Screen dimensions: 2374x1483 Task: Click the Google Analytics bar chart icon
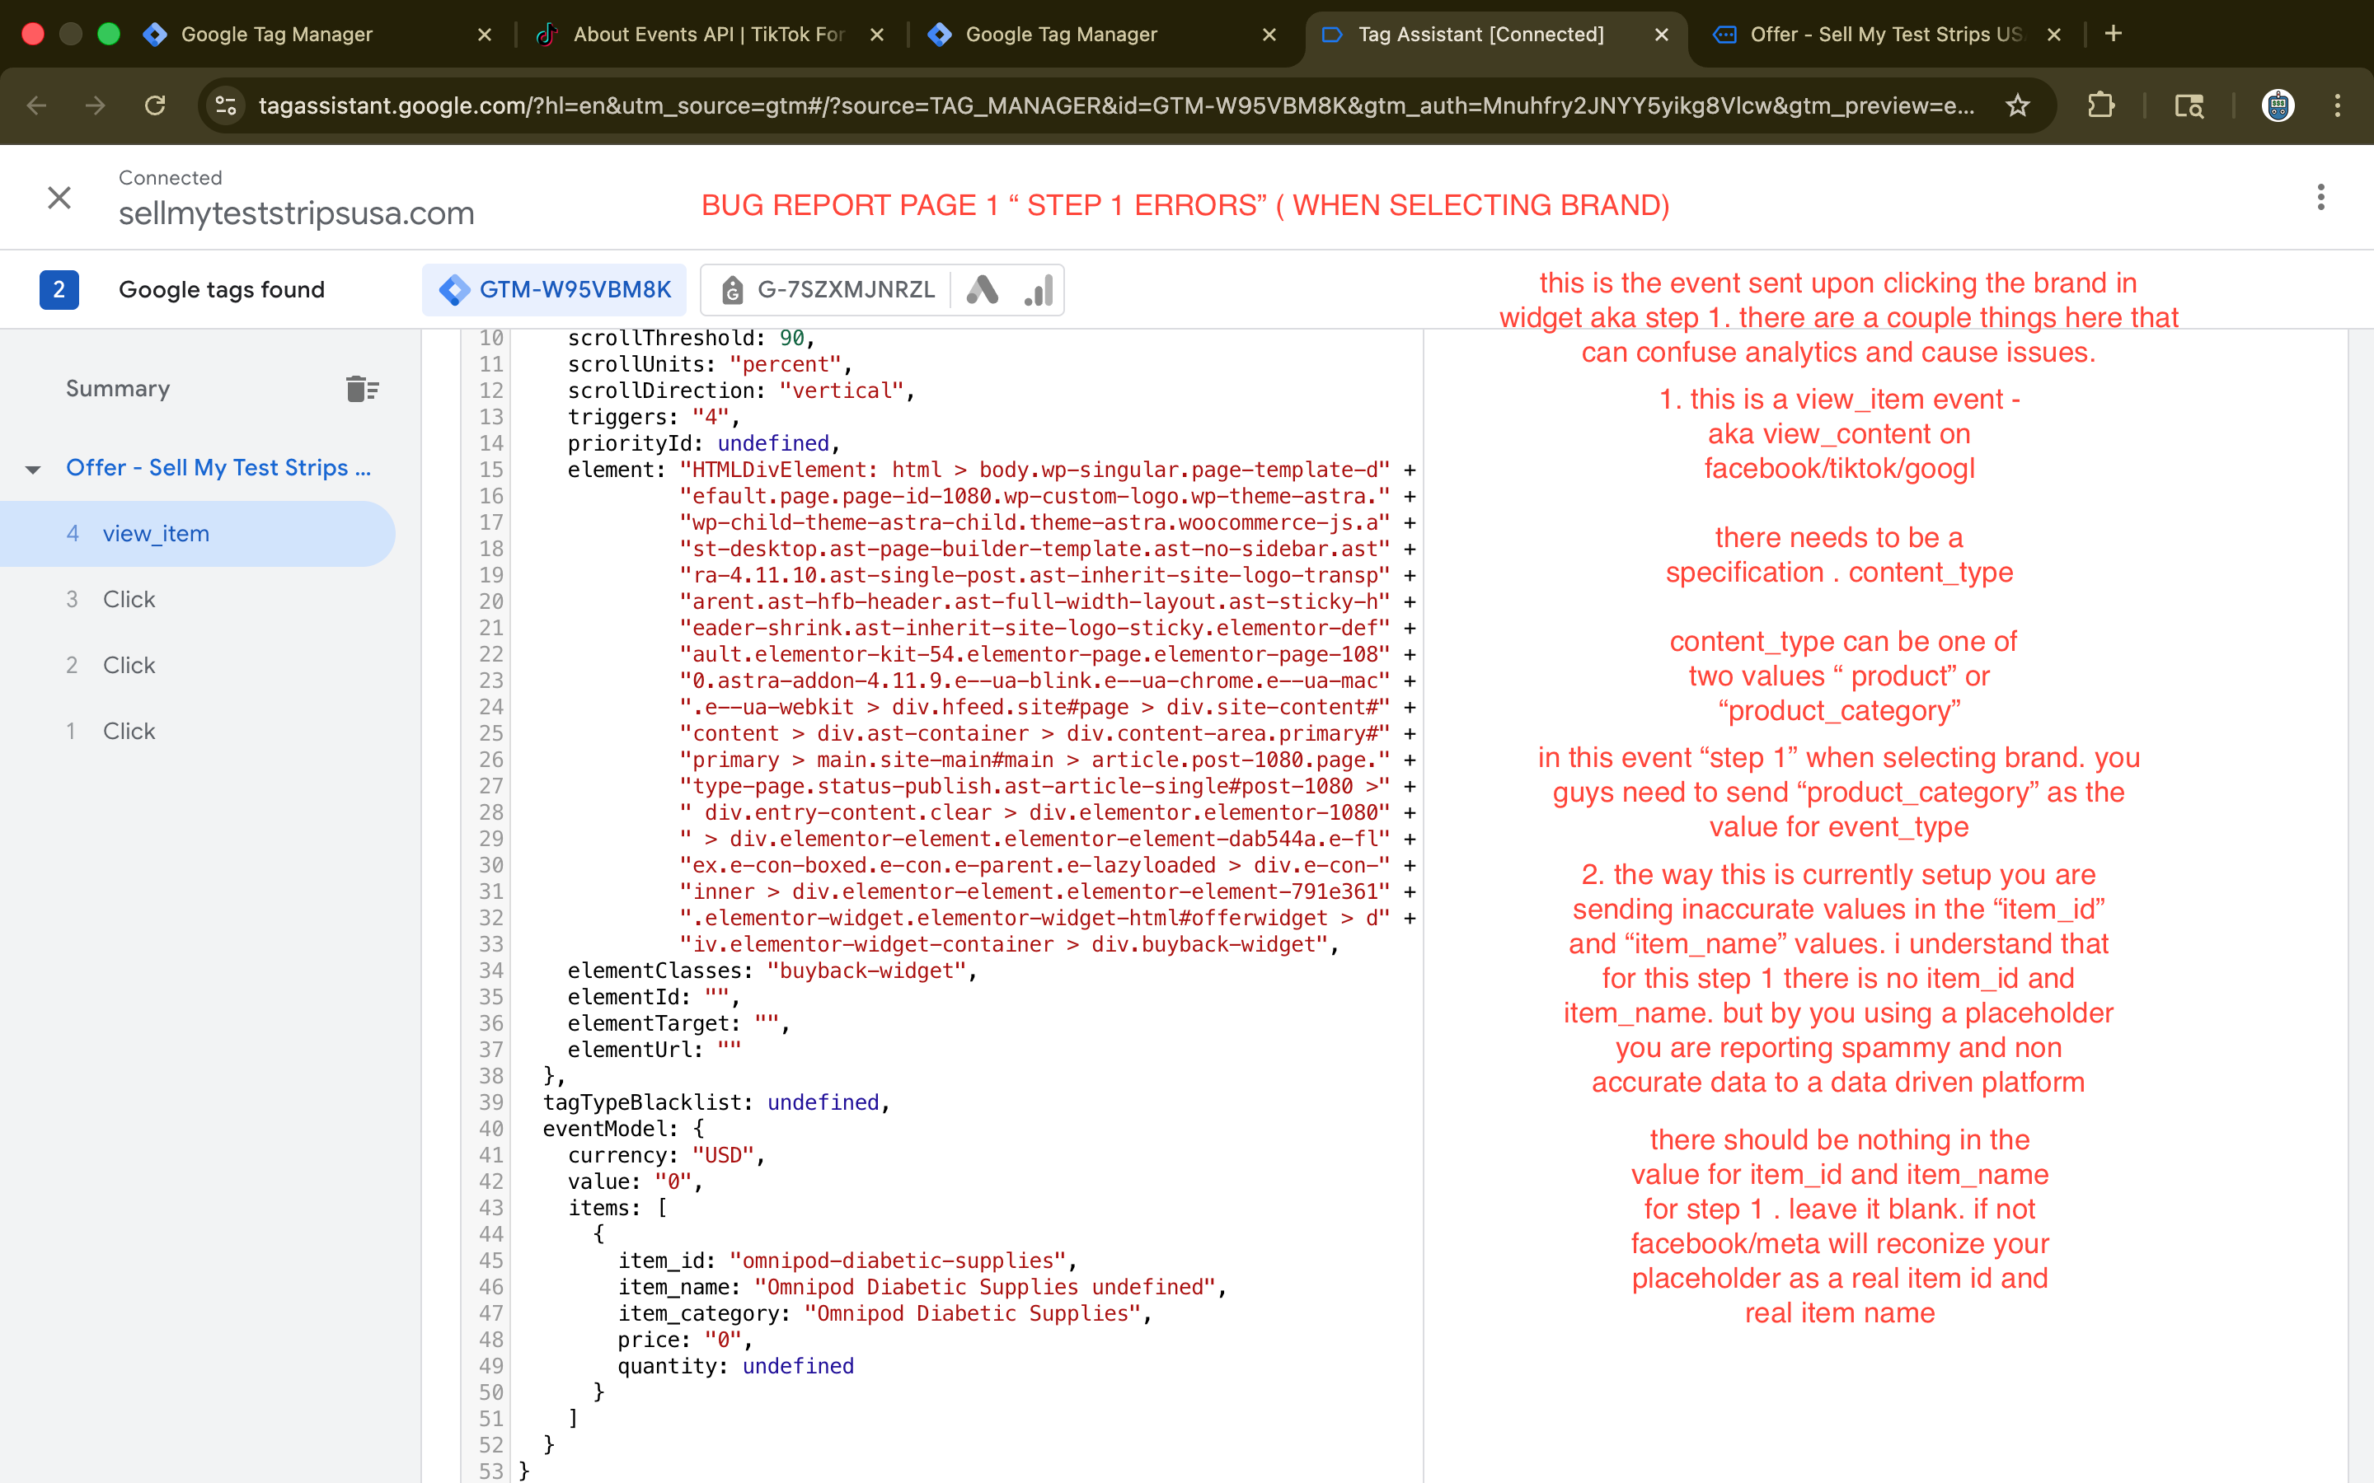(1039, 290)
